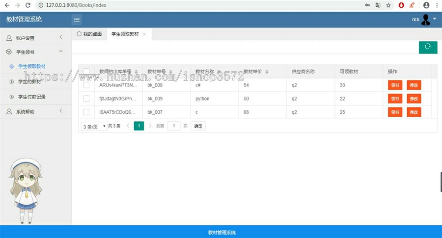The height and width of the screenshot is (238, 442).
Task: Open the user dropdown arrow next to rick
Action: 435,19
